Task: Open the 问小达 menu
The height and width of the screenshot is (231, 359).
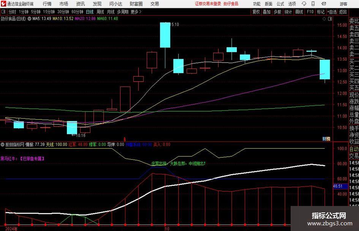Action: pyautogui.click(x=115, y=4)
